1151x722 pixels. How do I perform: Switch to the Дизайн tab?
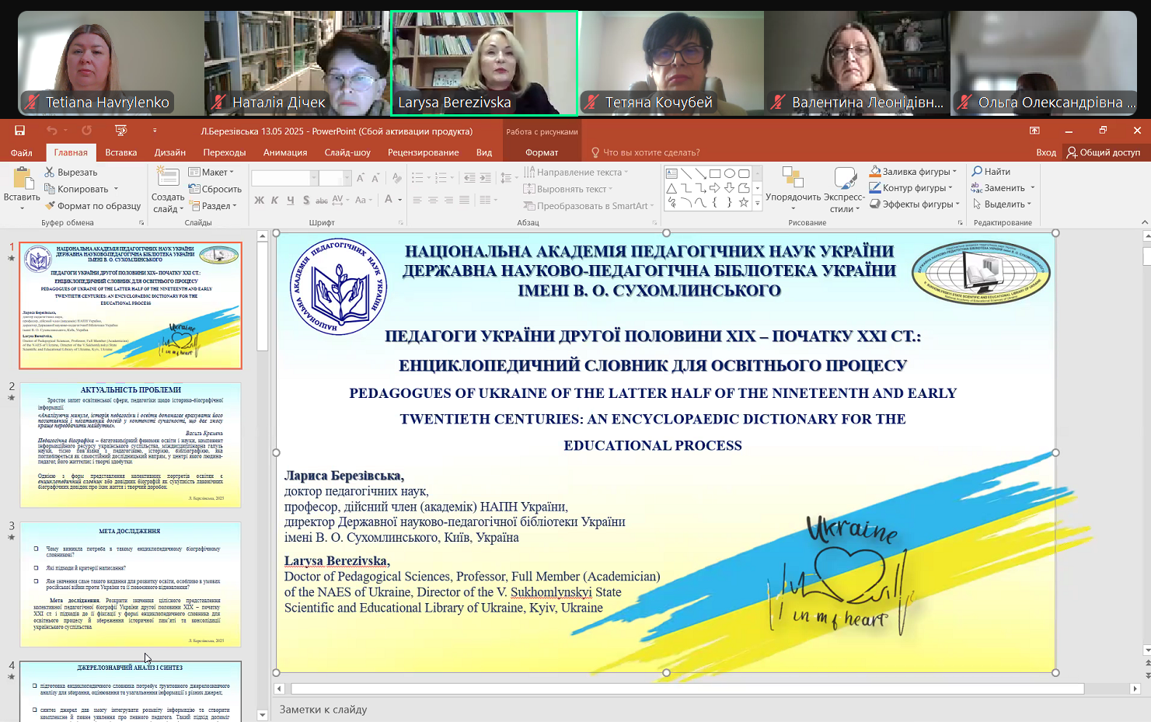[x=170, y=152]
